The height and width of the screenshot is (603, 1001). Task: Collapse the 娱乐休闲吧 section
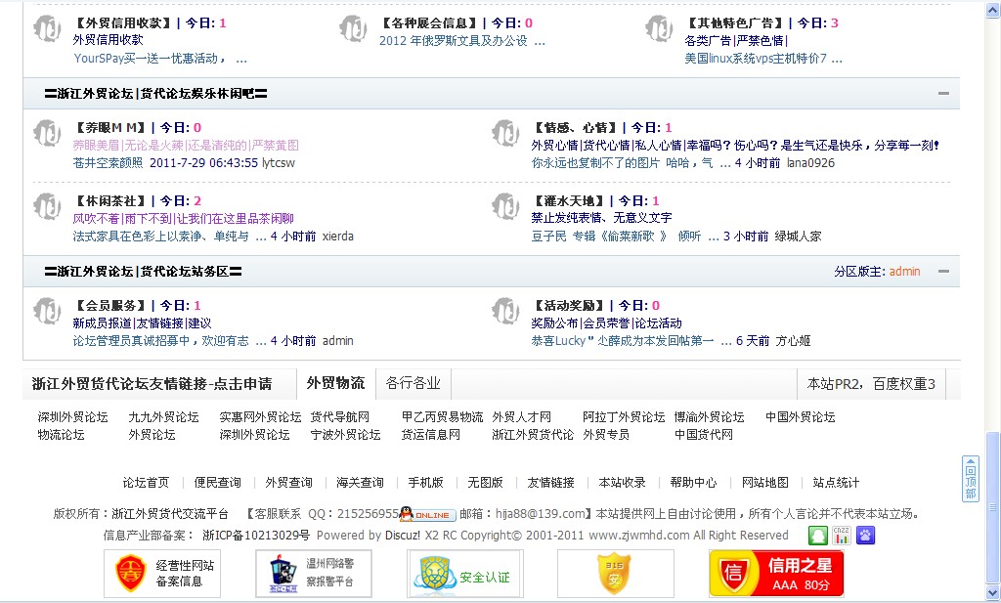click(943, 94)
